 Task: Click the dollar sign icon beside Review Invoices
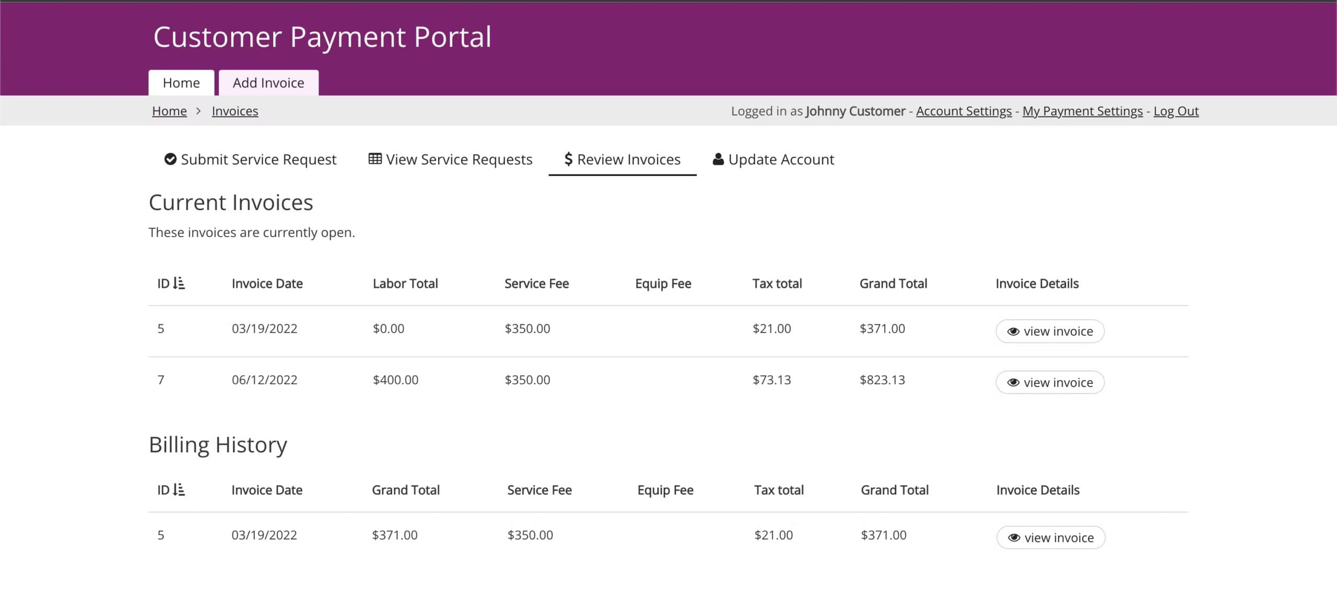coord(568,159)
